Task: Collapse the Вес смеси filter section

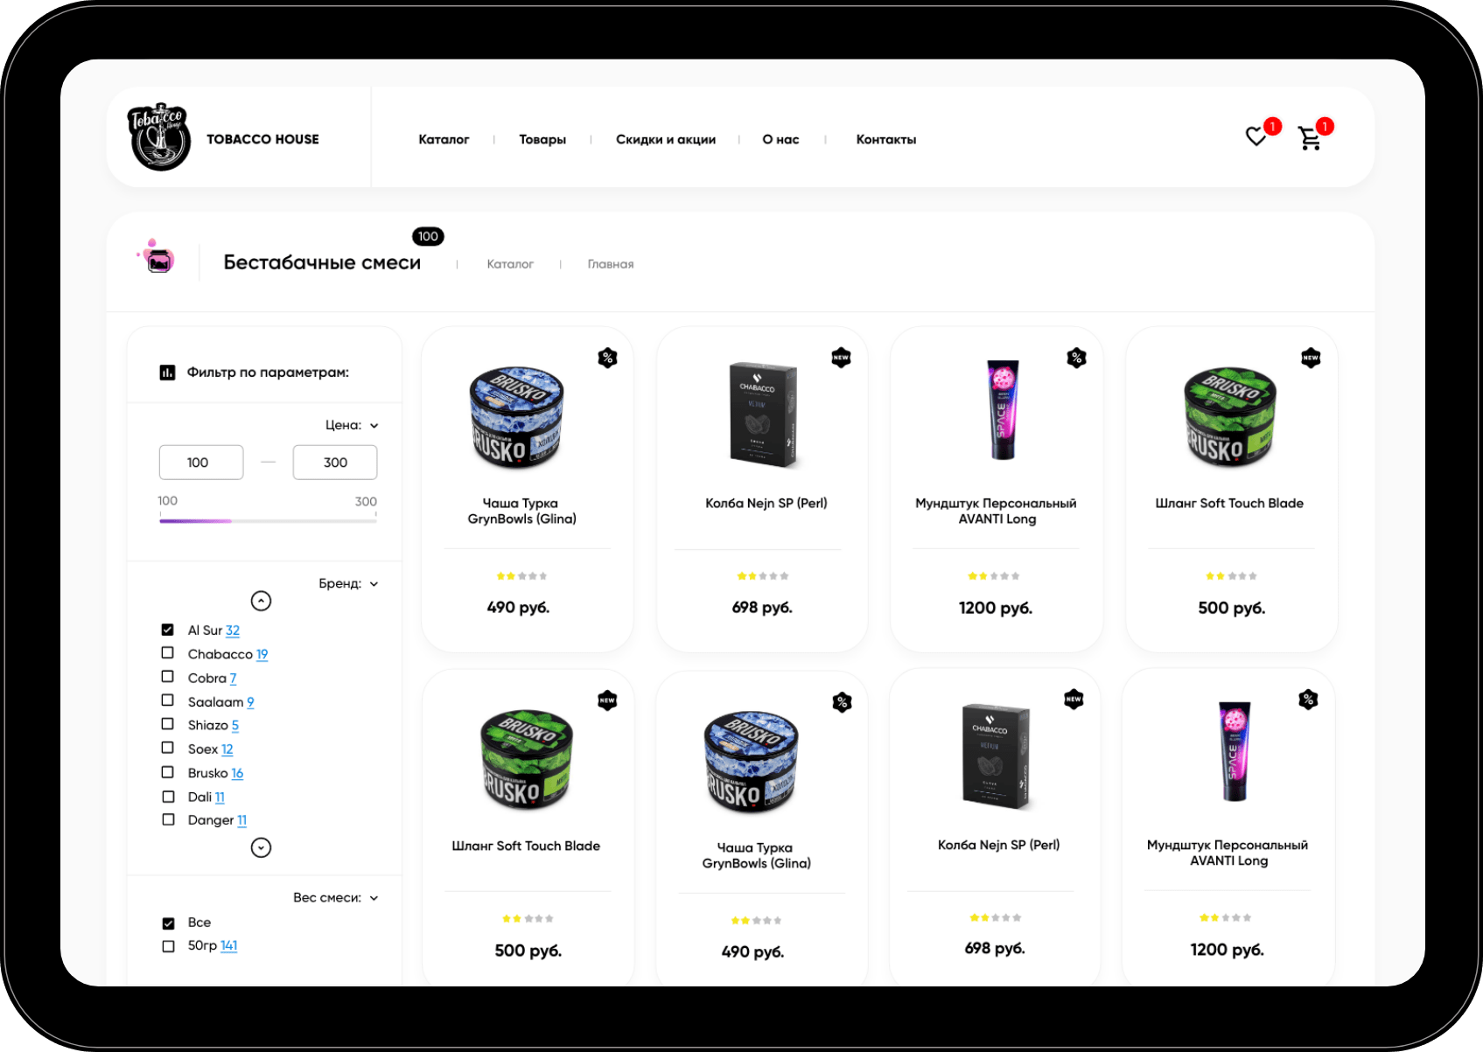Action: tap(374, 898)
